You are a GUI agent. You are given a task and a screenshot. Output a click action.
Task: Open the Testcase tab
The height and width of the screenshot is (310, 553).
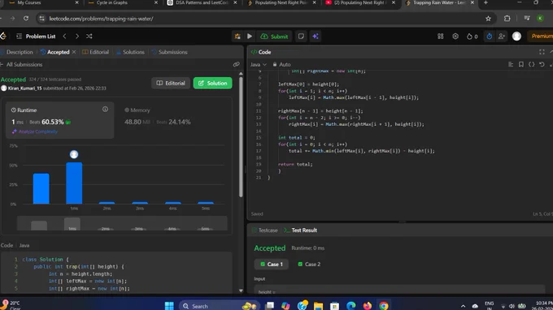click(x=265, y=230)
